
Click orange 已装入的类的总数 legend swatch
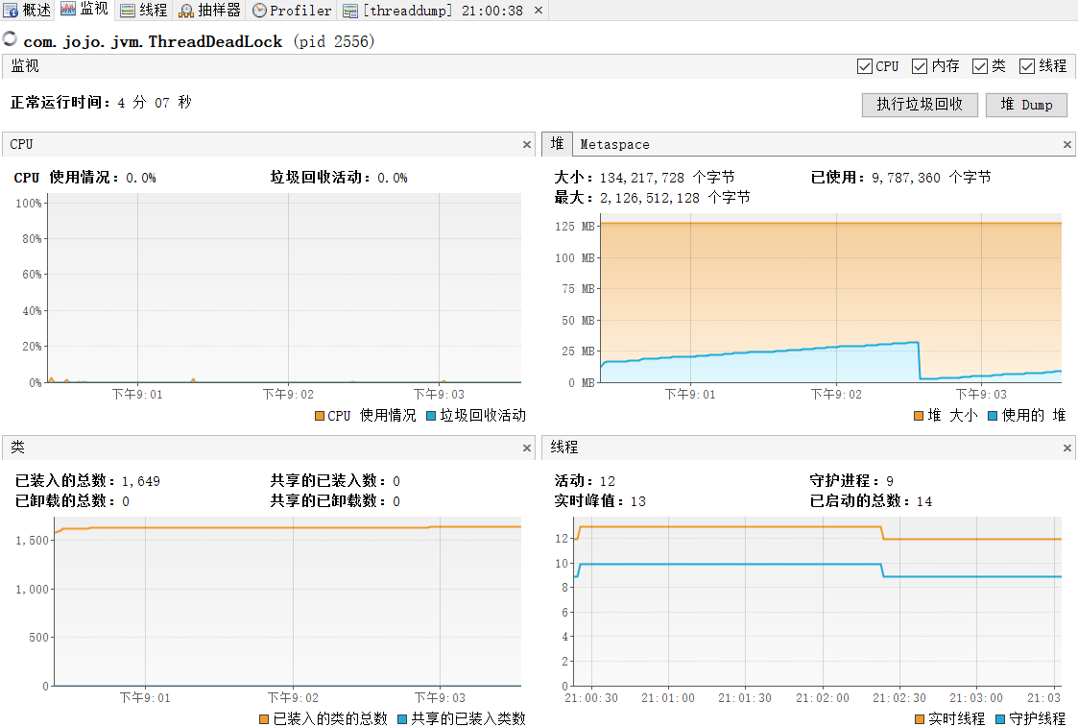263,718
